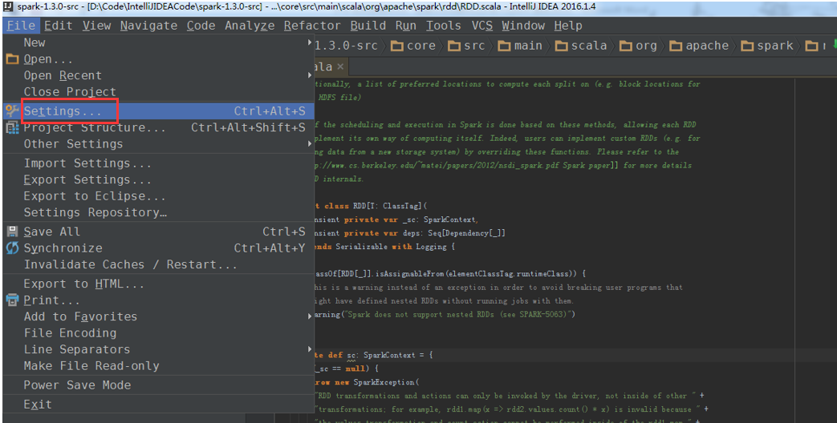
Task: Open the File menu
Action: tap(21, 26)
